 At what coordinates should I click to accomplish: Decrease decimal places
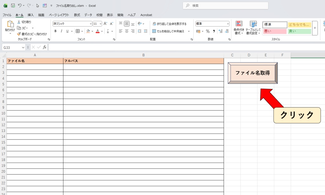(227, 31)
